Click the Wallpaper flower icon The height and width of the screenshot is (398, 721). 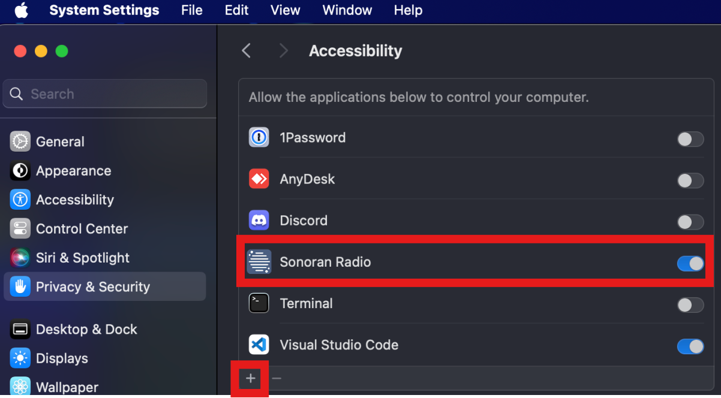point(20,387)
